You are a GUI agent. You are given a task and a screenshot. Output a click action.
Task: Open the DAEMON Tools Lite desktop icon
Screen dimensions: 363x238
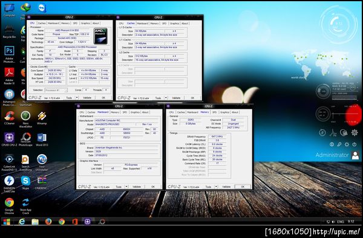coord(9,184)
